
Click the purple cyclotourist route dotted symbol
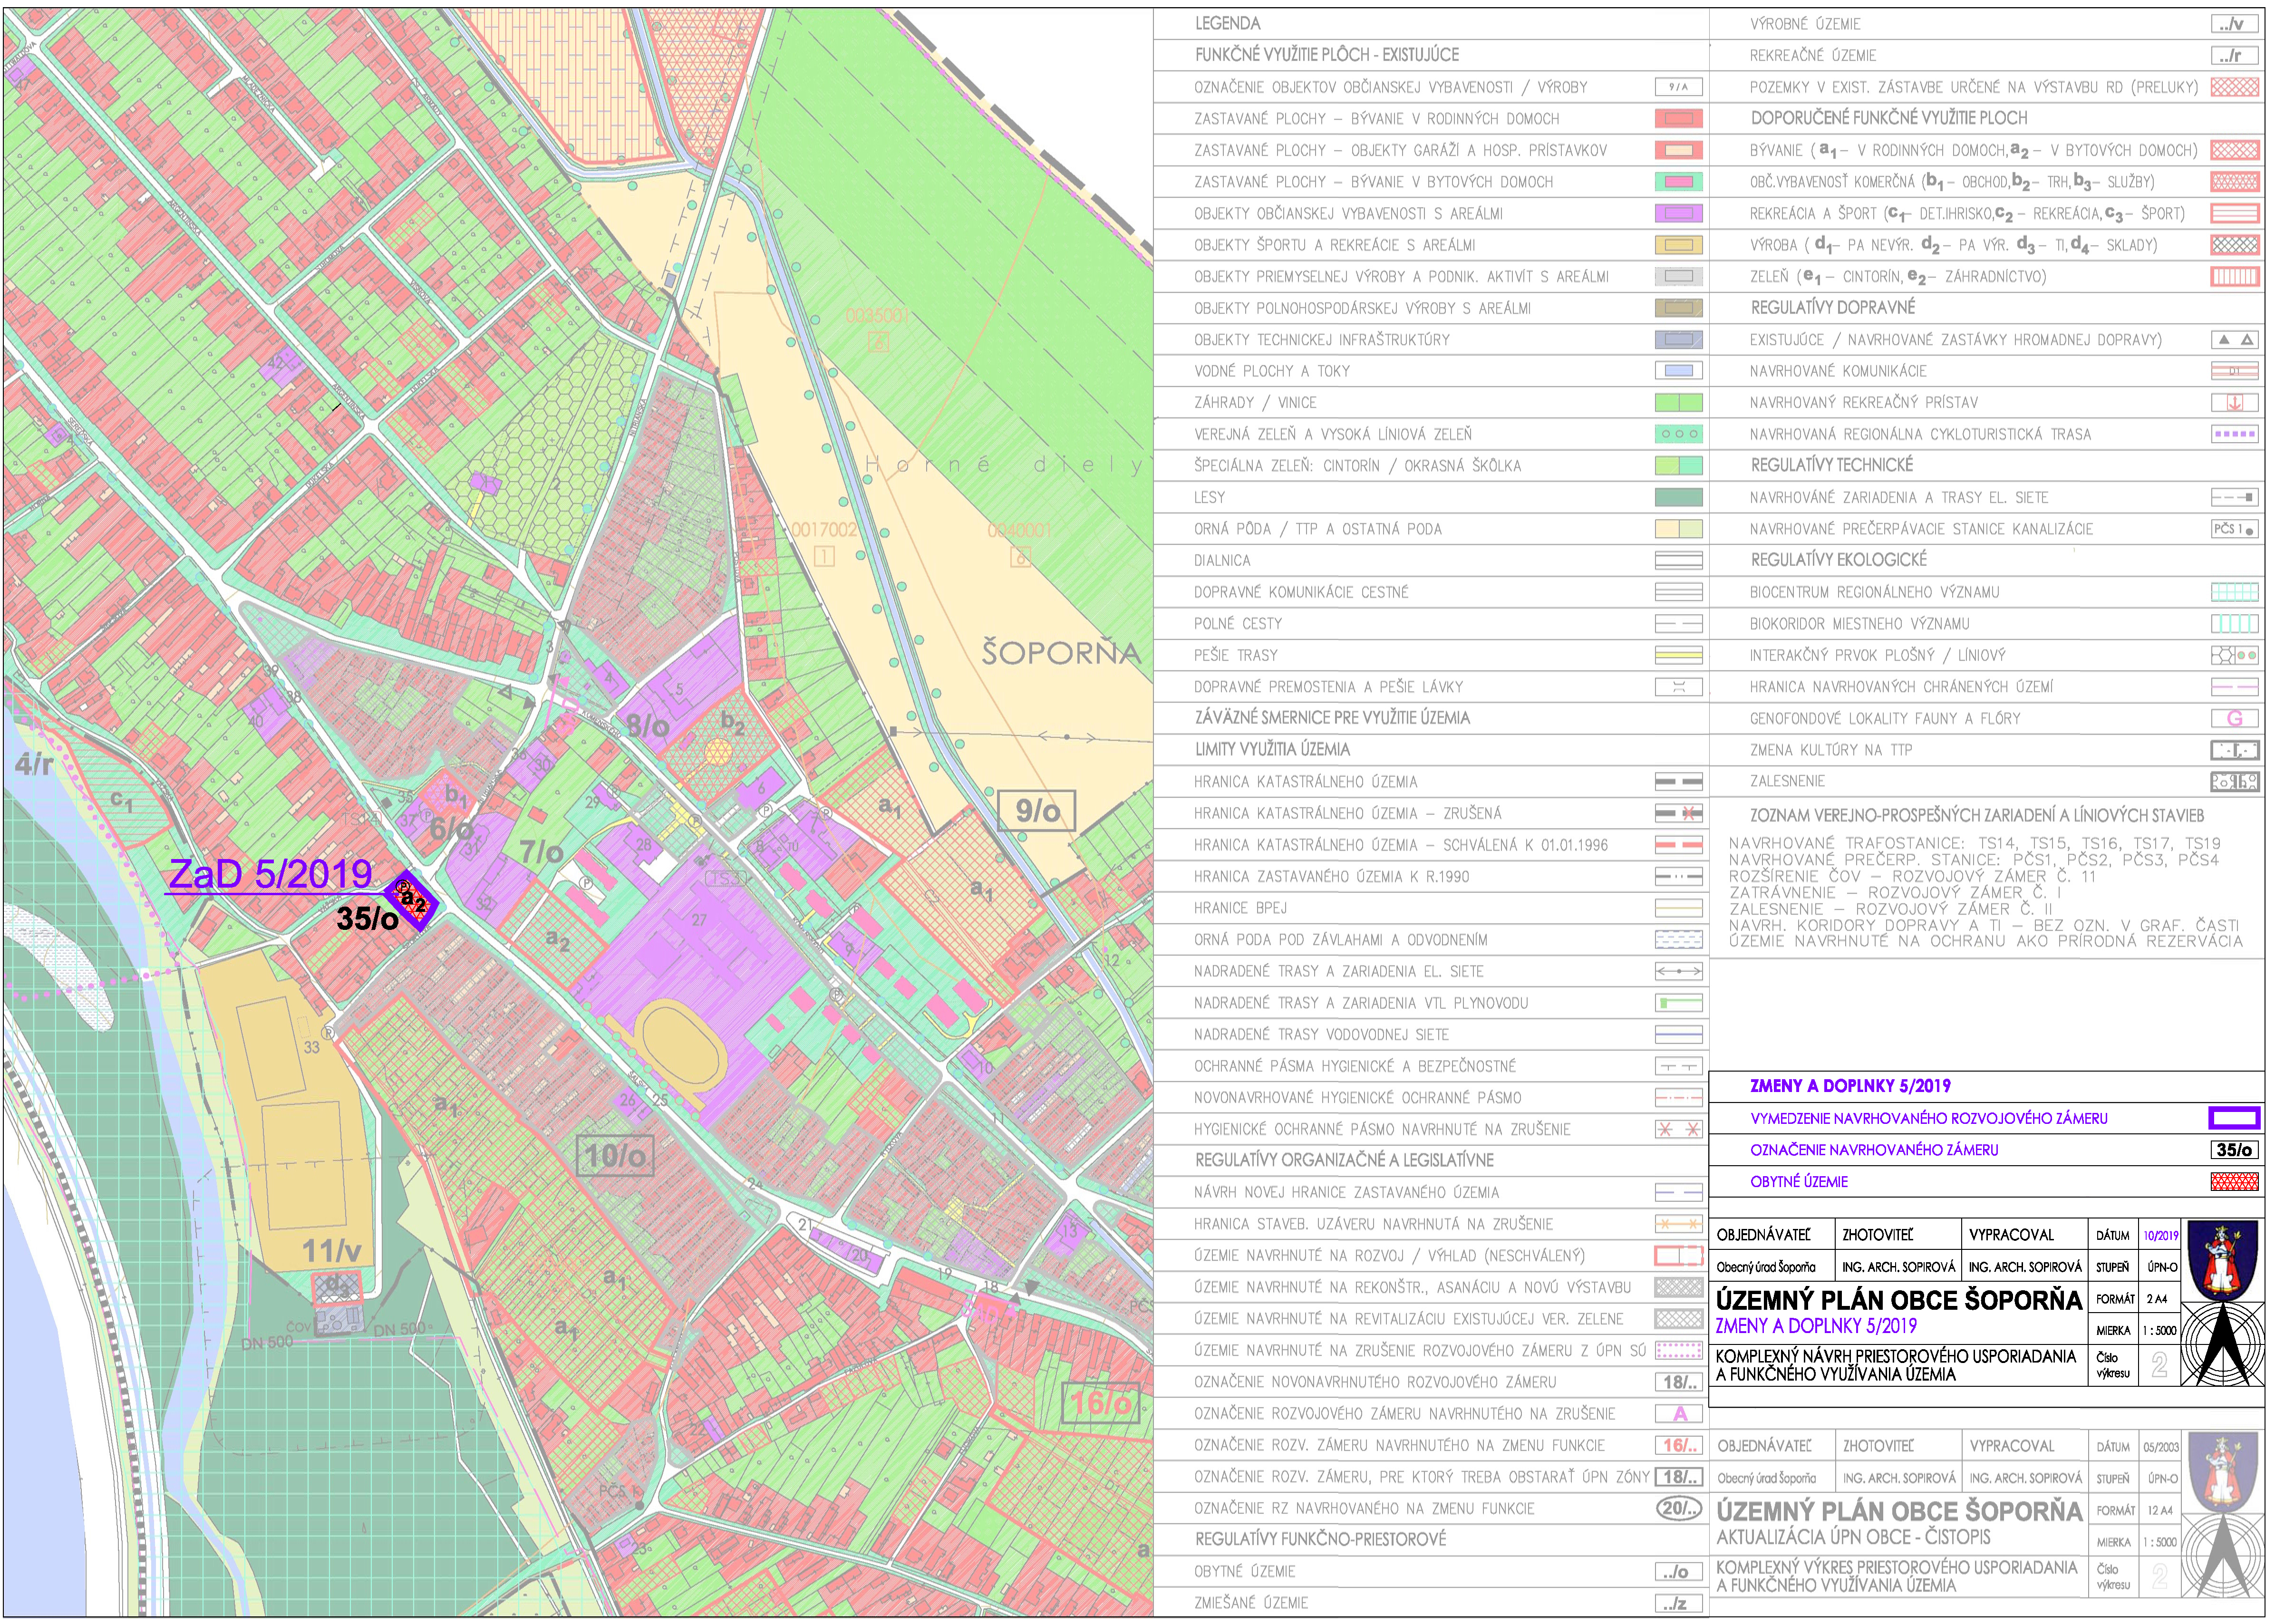2234,435
